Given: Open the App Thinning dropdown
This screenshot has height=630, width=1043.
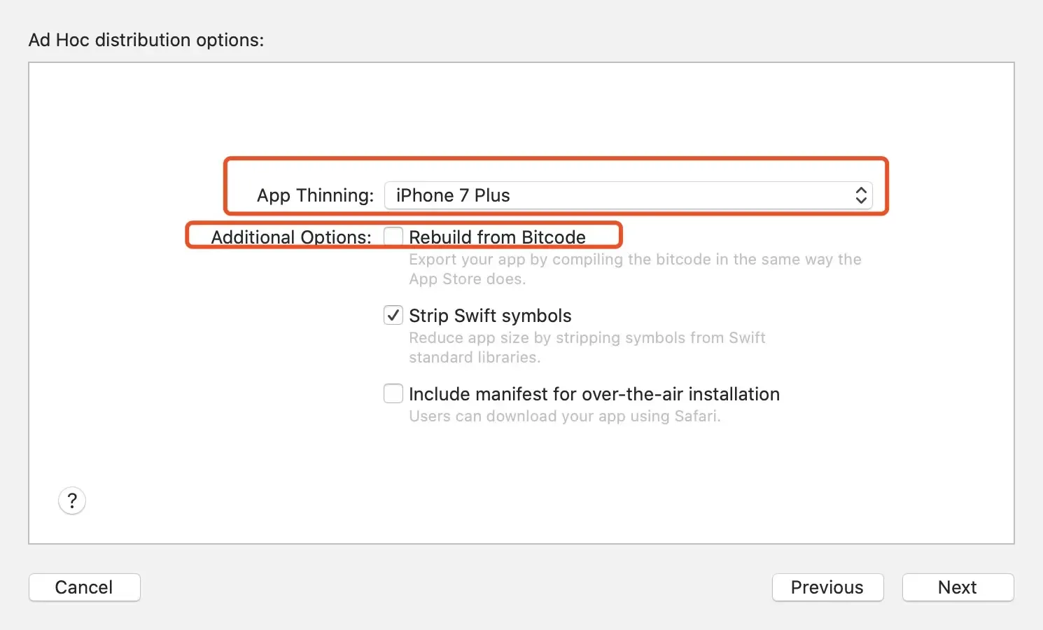Looking at the screenshot, I should 628,195.
